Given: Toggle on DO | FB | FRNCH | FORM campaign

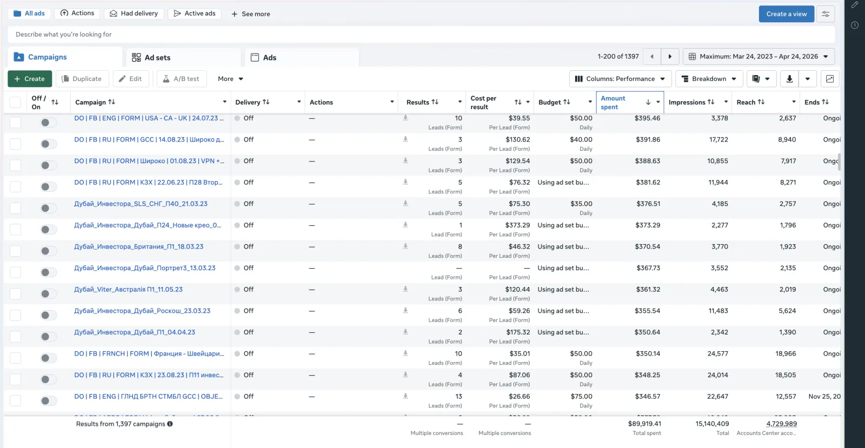Looking at the screenshot, I should (48, 358).
